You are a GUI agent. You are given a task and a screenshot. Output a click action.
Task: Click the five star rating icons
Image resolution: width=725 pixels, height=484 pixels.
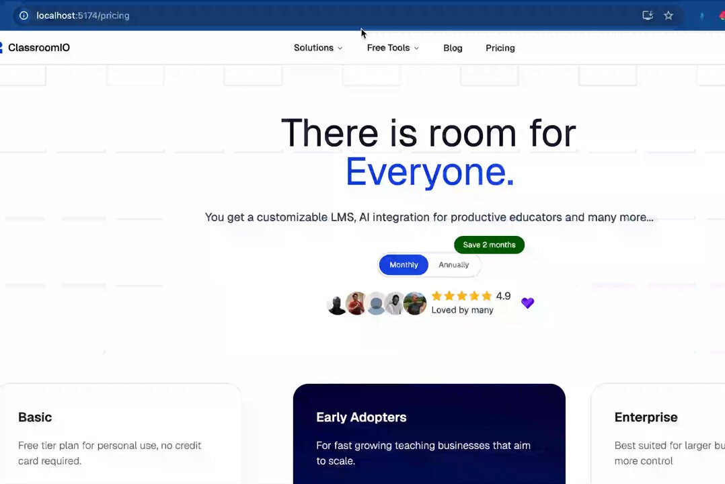461,296
